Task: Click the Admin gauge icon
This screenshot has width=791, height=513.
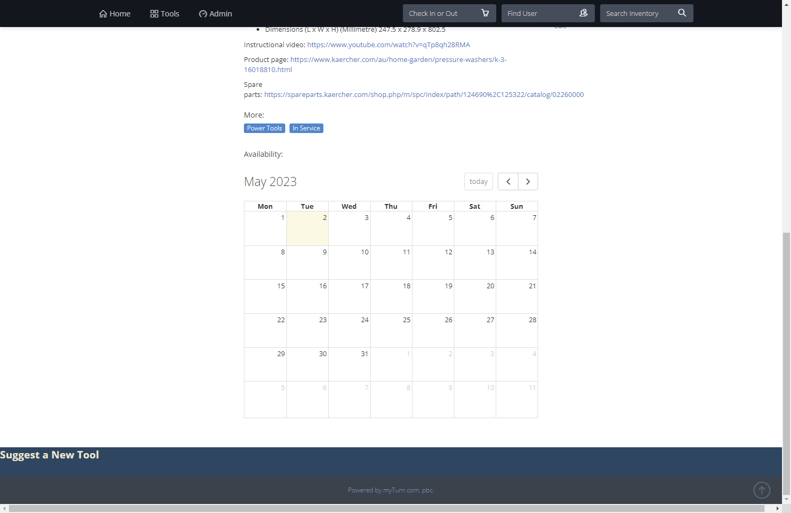Action: click(x=203, y=14)
